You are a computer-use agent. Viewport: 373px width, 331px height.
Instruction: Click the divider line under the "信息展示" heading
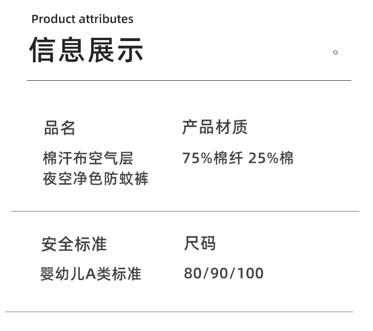189,81
